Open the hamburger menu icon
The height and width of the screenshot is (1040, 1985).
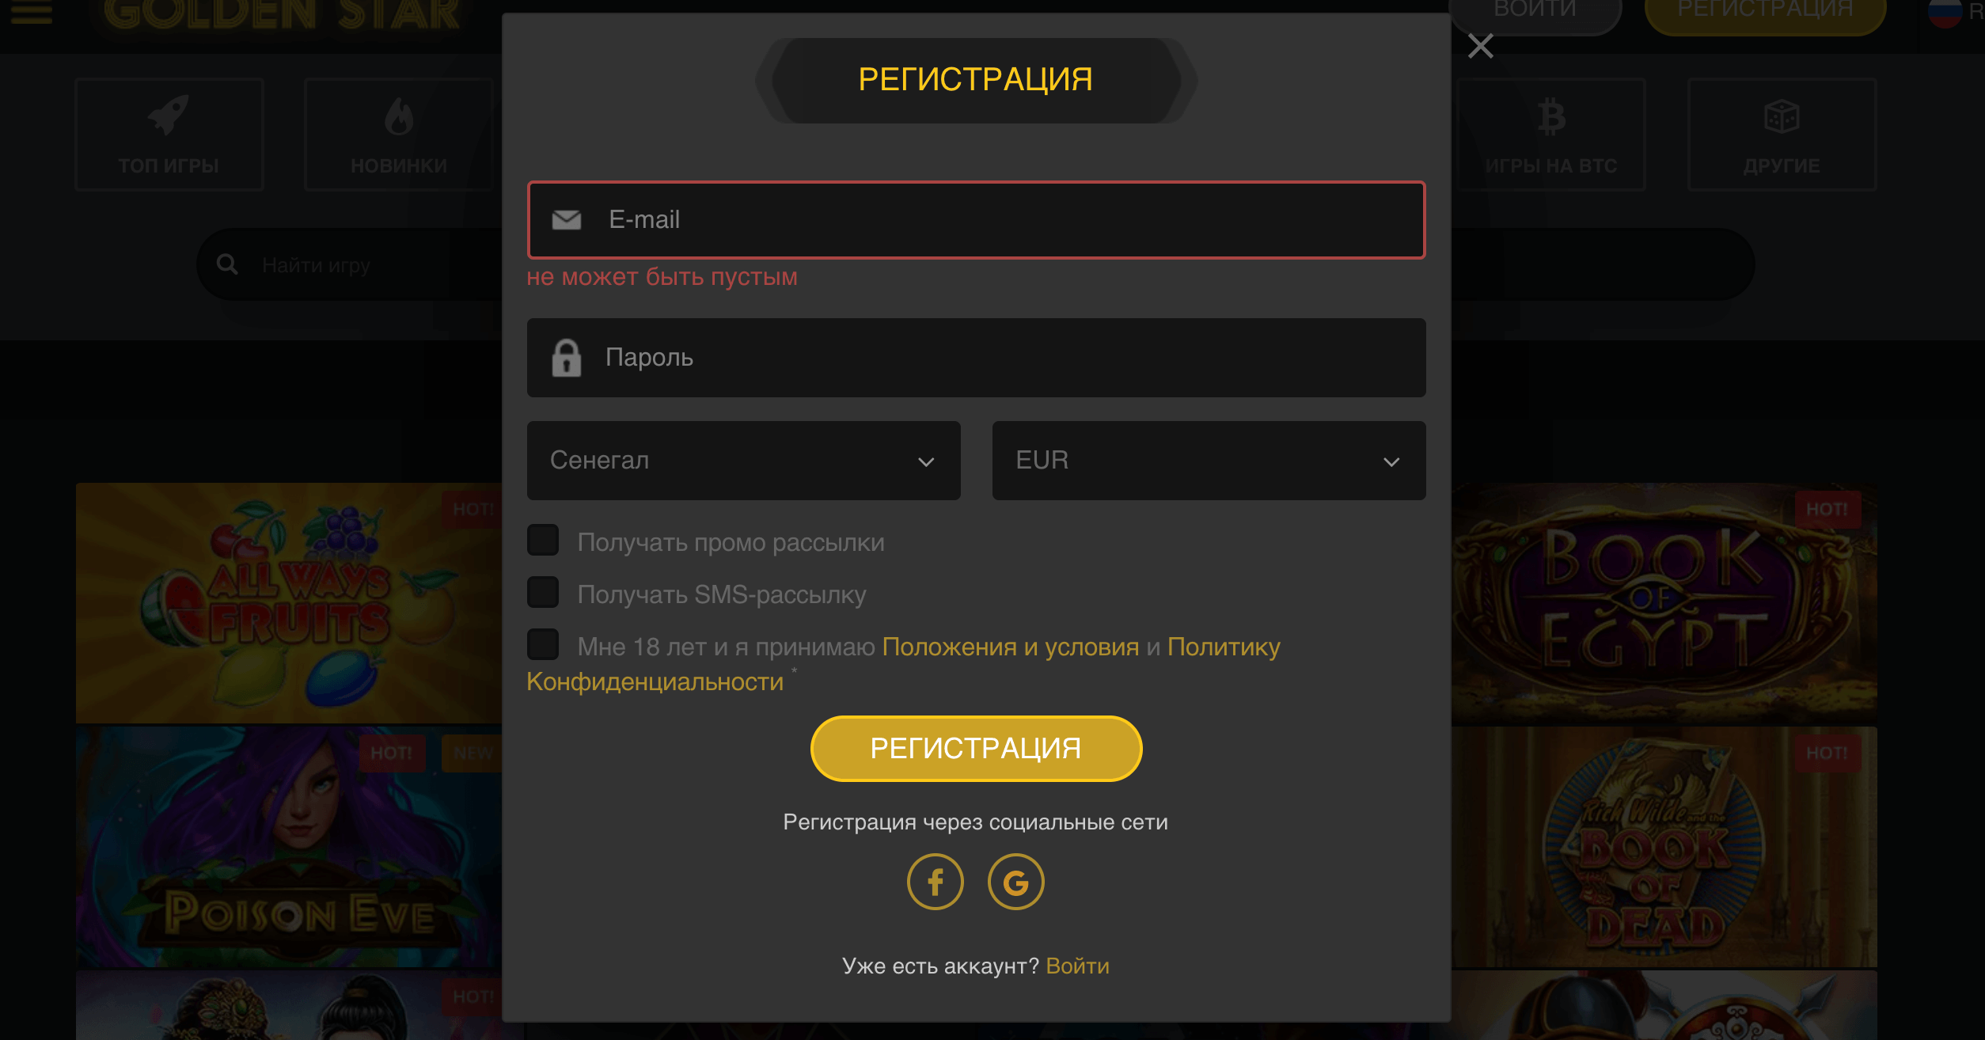click(x=32, y=13)
